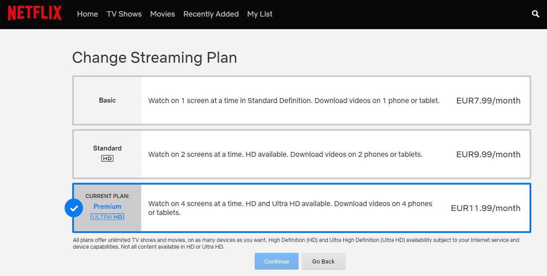The image size is (547, 276).
Task: Open the search magnifier icon
Action: (x=535, y=14)
